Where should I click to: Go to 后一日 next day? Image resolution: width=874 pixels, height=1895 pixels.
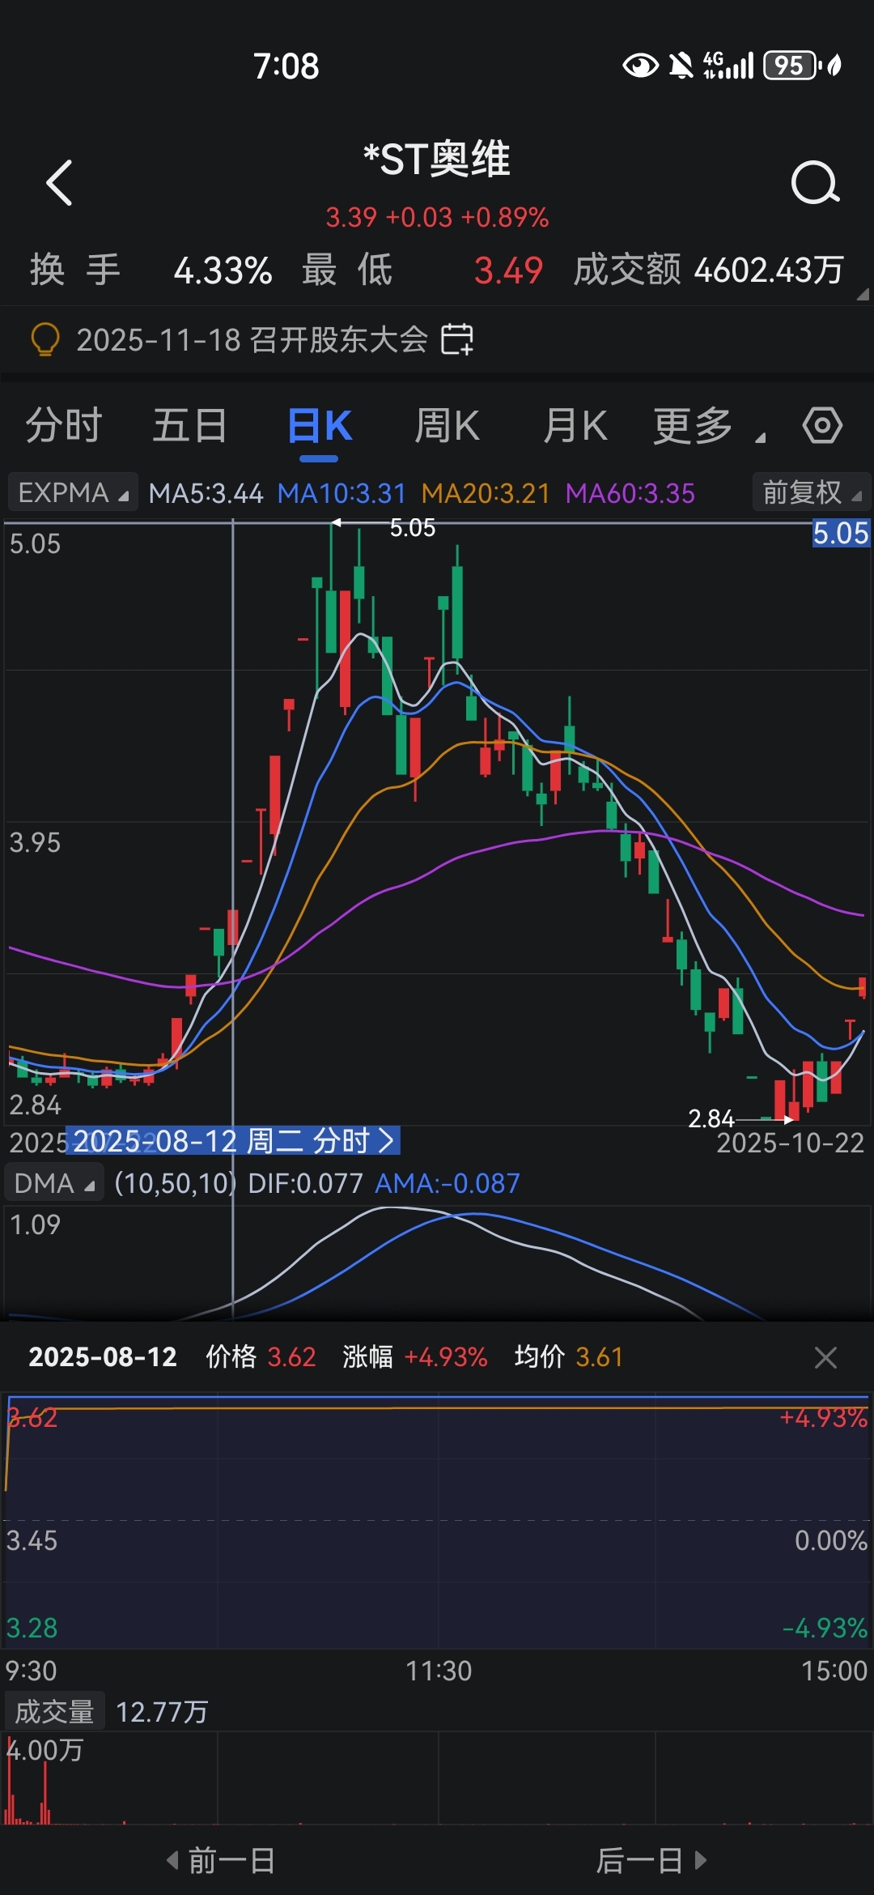tap(652, 1860)
